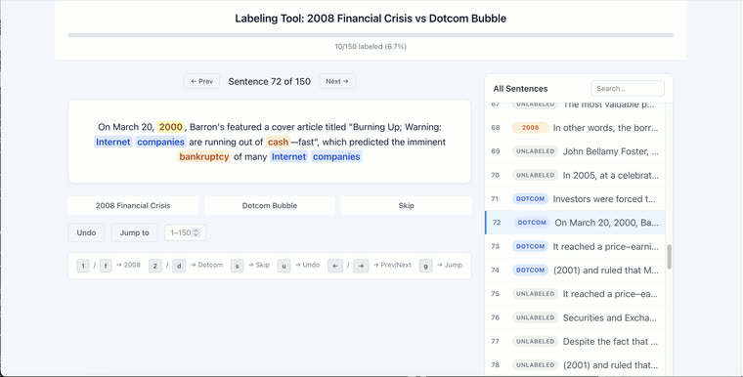This screenshot has height=377, width=743.
Task: Click the 2 shortcut key hint
Action: [x=154, y=266]
